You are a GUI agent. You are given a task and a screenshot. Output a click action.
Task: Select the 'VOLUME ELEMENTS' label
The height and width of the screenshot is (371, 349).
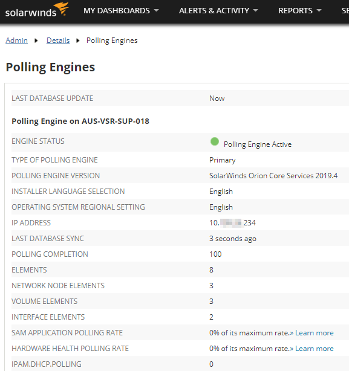pos(45,302)
